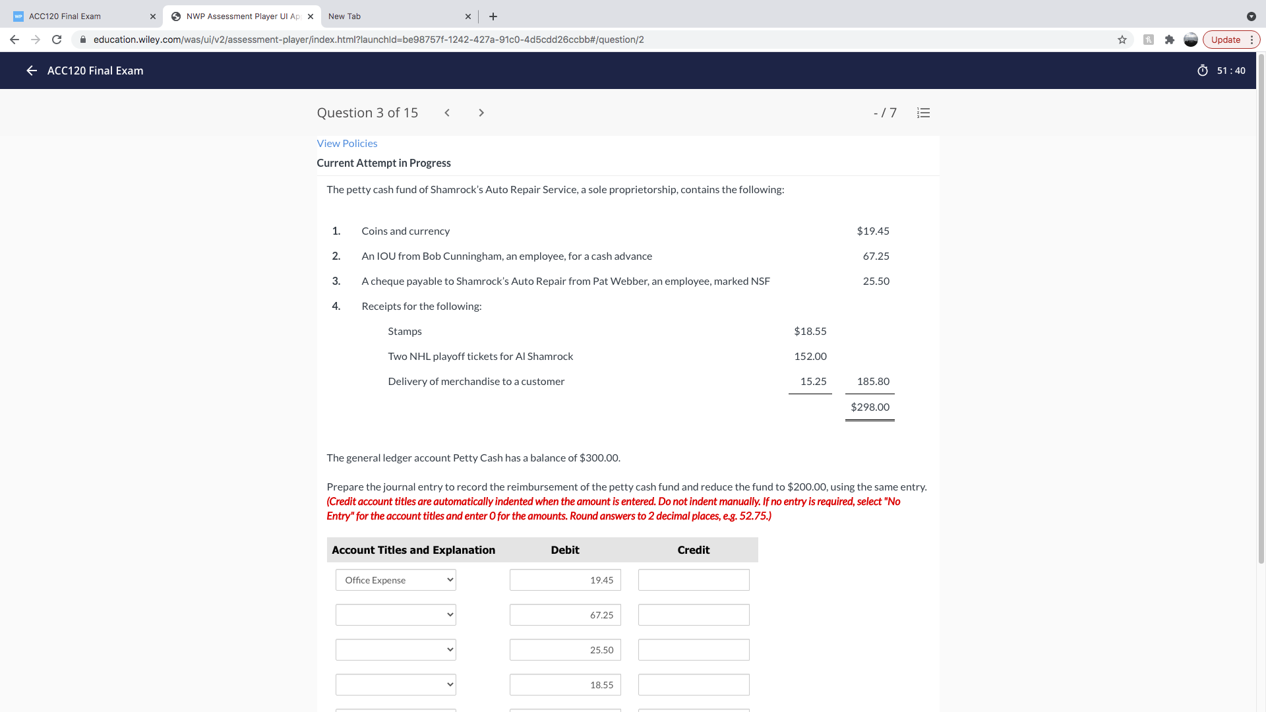
Task: Open the View Policies link
Action: [x=347, y=143]
